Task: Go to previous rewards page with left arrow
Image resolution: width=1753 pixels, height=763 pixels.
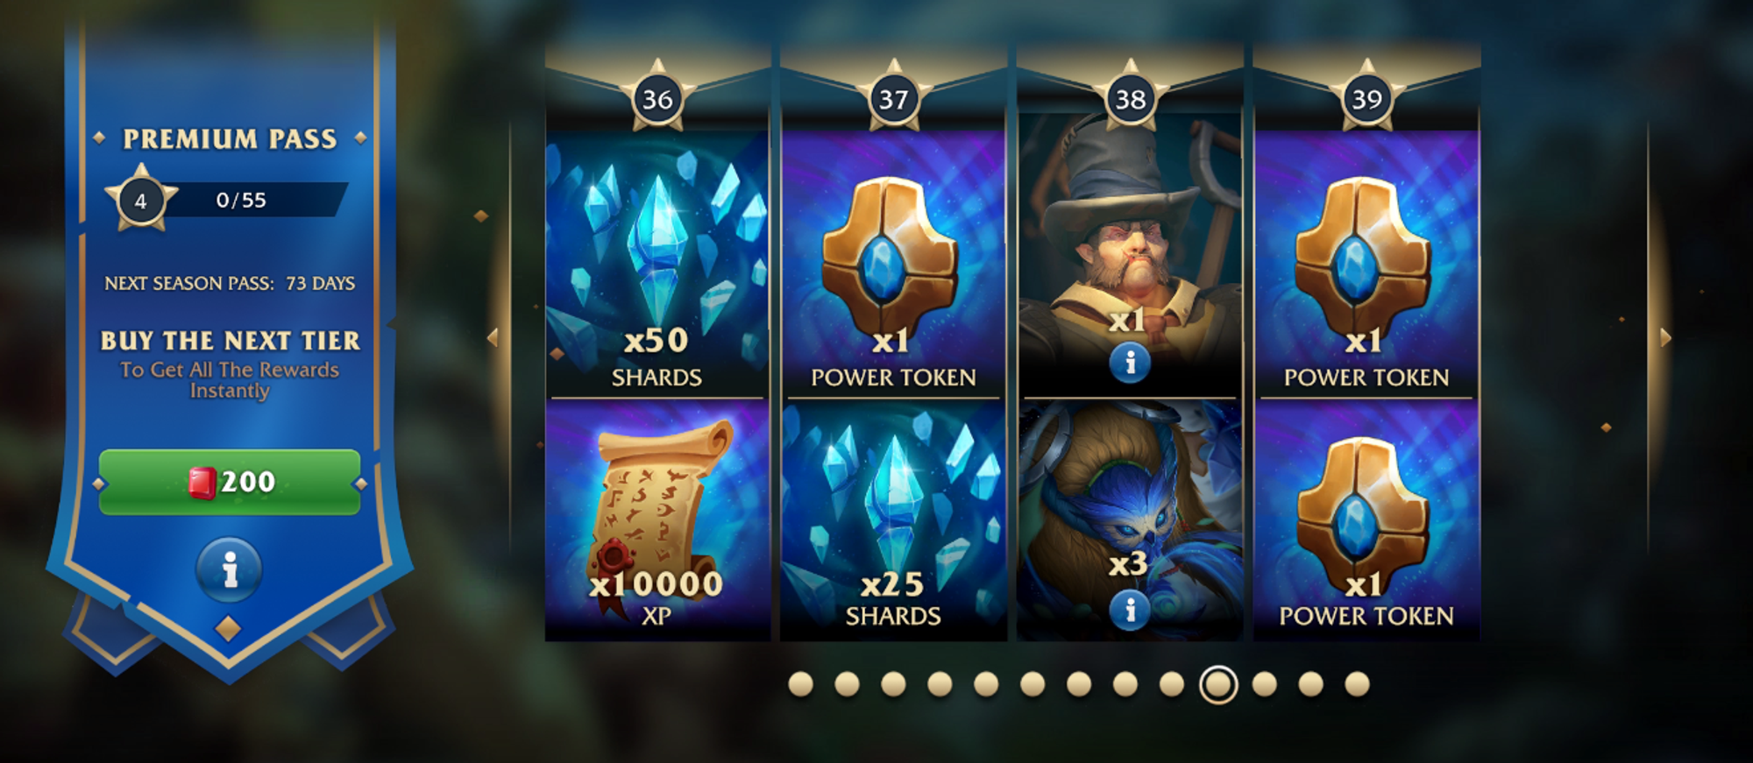Action: pos(493,337)
